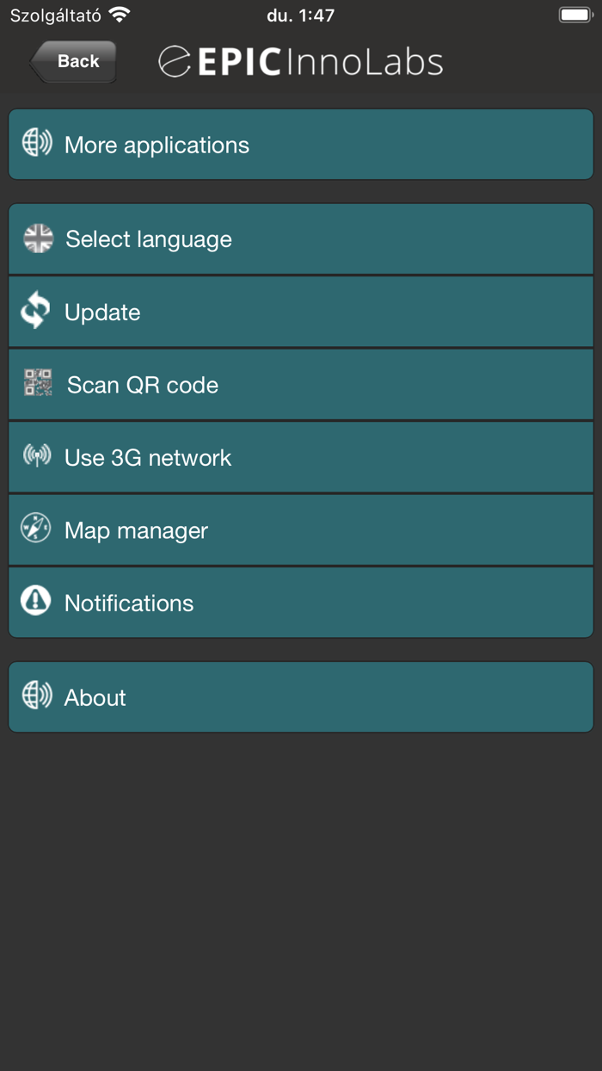Click the compass Map manager icon
This screenshot has width=602, height=1071.
(36, 528)
